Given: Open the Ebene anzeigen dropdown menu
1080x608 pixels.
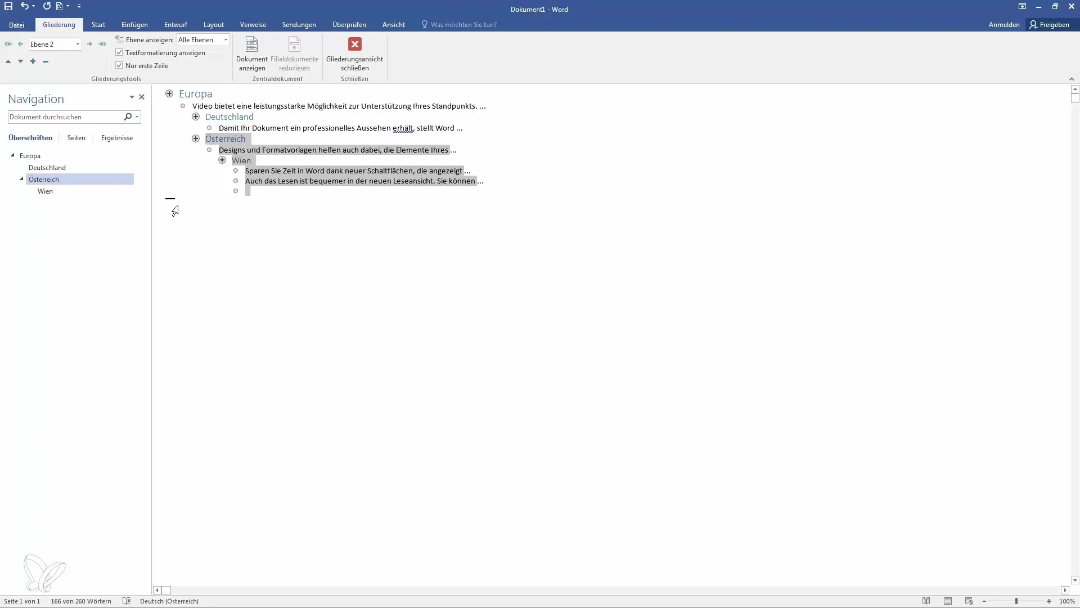Looking at the screenshot, I should (x=226, y=39).
